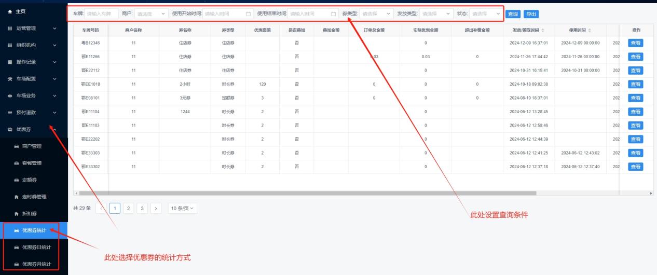Click the 定额券 type cell in table
Screen dimensions: 657x275
[228, 98]
